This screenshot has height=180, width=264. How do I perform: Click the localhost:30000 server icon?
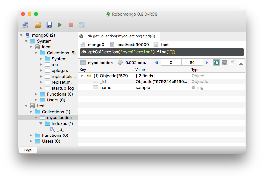point(112,45)
